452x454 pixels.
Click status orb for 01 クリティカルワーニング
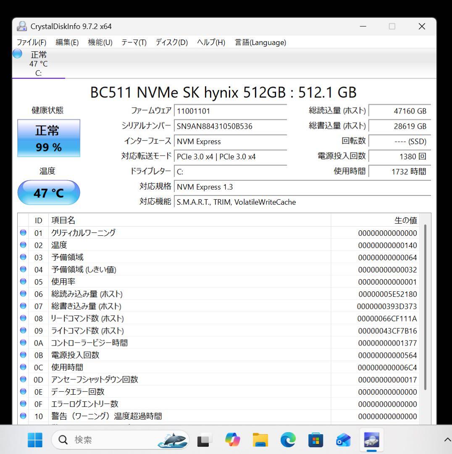pos(23,232)
